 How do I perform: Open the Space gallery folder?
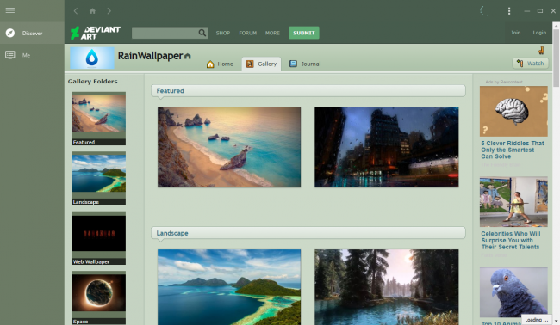pos(98,297)
